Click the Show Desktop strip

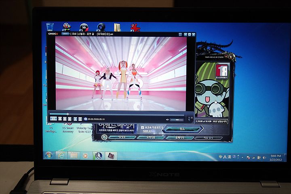coord(285,158)
